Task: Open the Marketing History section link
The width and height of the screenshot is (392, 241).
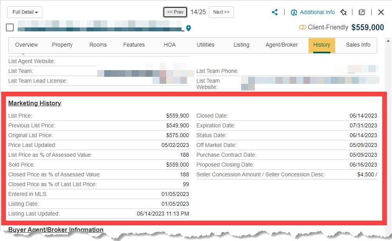Action: click(x=34, y=103)
